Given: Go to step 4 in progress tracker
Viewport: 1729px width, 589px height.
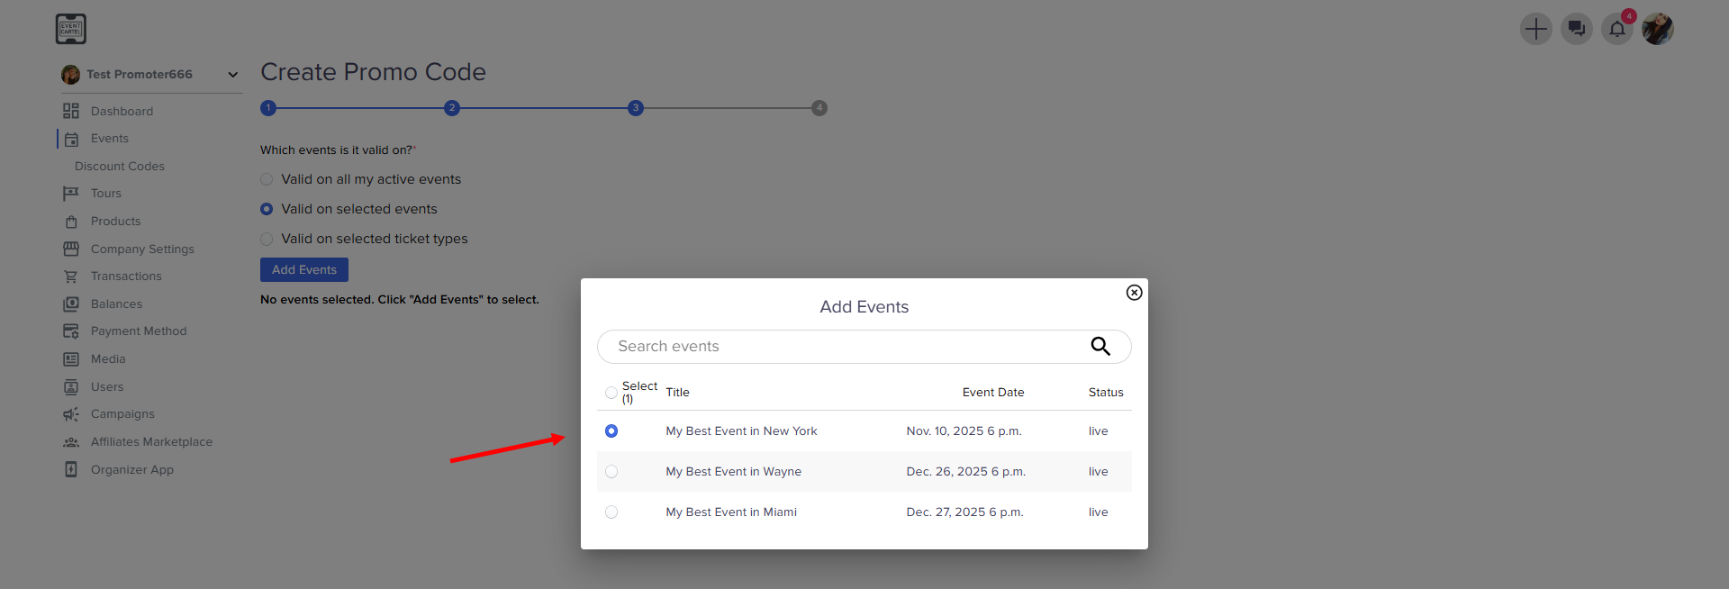Looking at the screenshot, I should point(819,108).
